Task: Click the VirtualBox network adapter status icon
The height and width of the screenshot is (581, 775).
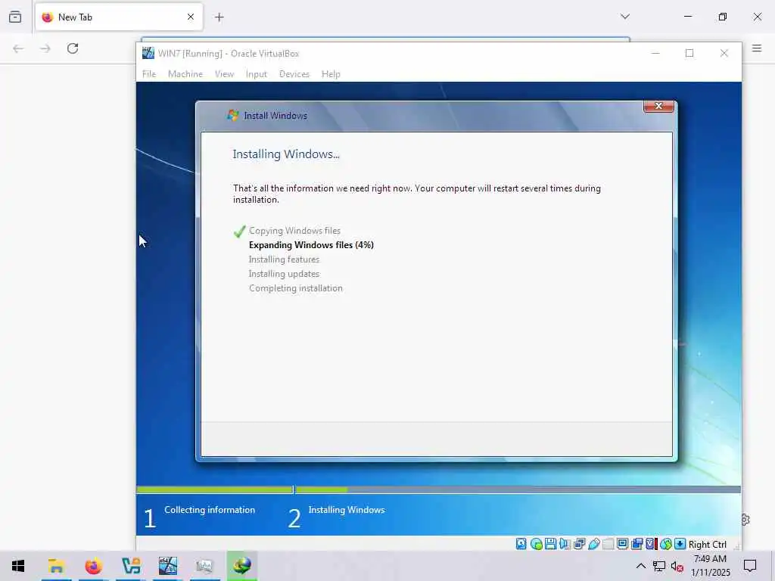Action: [579, 544]
